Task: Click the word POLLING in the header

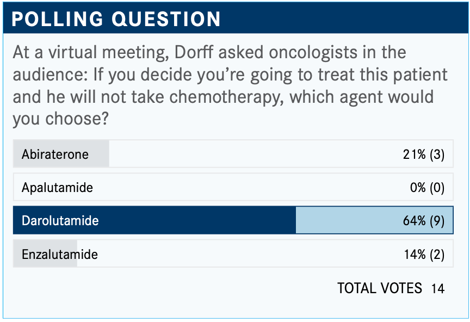Action: pyautogui.click(x=58, y=19)
